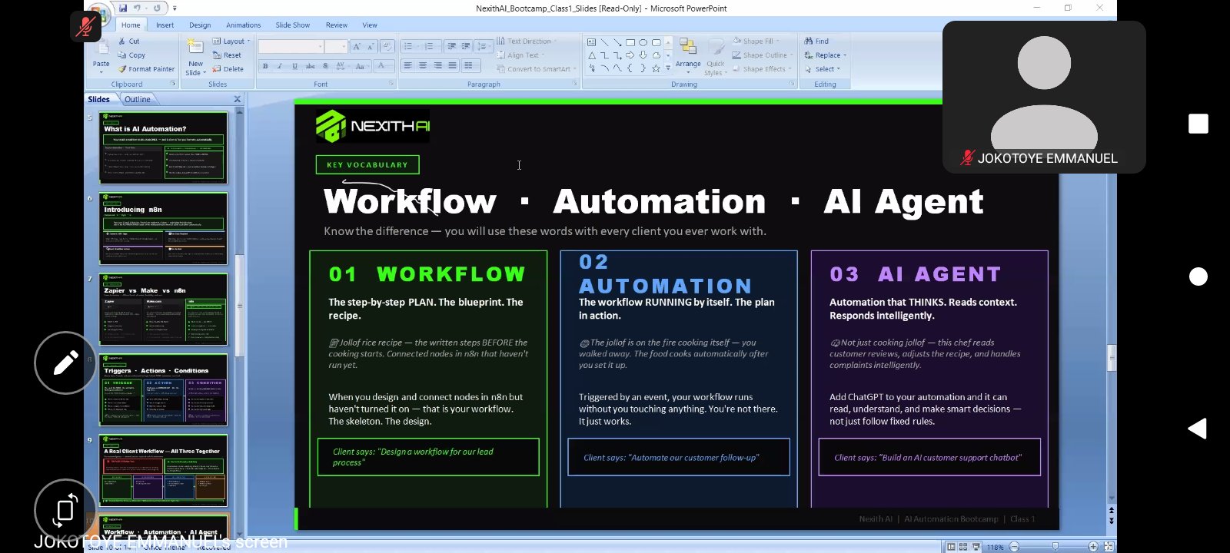Activate the Format Painter
Screen dimensions: 1230x553
tap(146, 69)
